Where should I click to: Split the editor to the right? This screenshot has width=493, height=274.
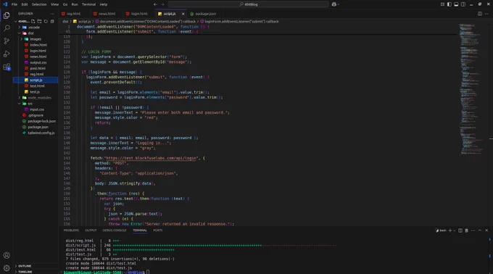click(x=480, y=14)
